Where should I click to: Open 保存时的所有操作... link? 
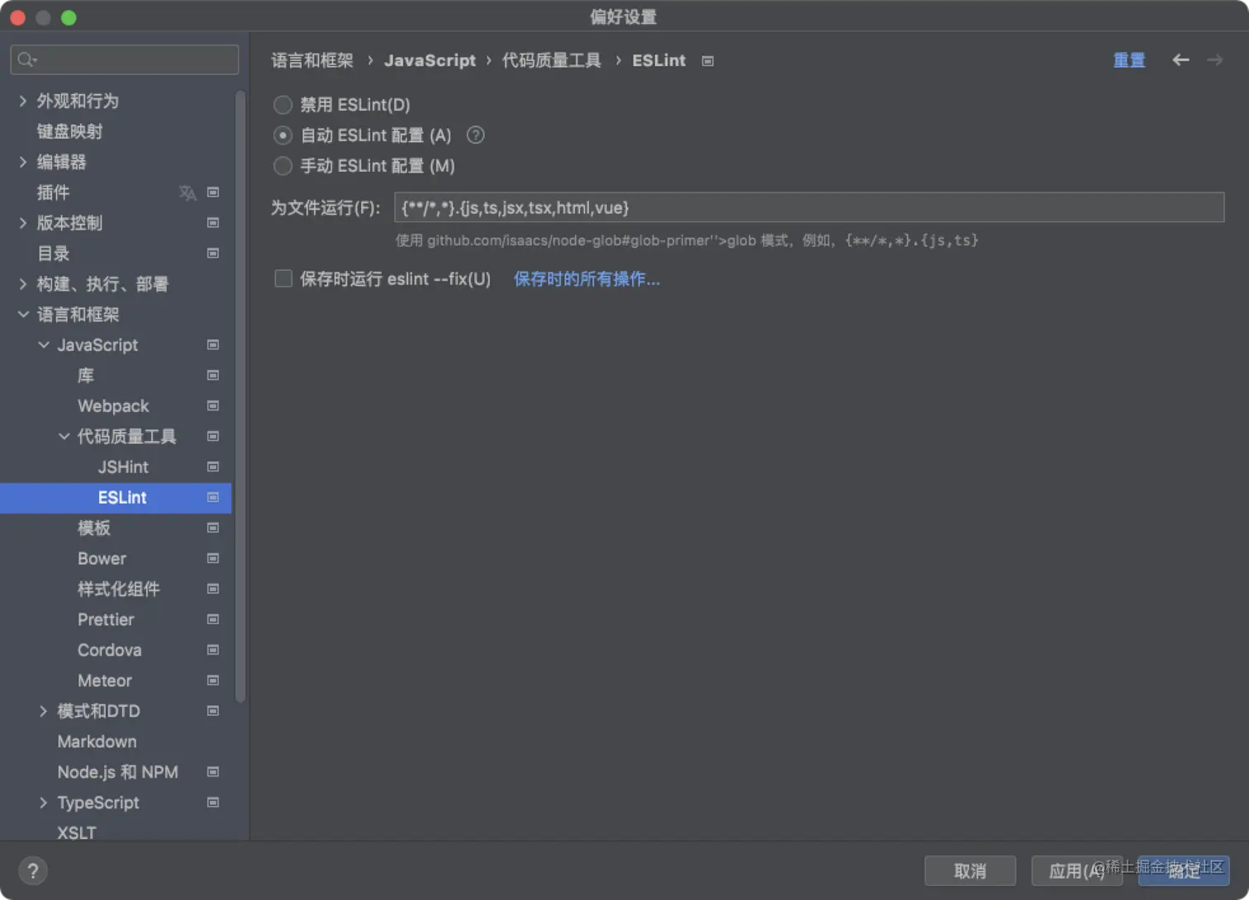tap(587, 279)
